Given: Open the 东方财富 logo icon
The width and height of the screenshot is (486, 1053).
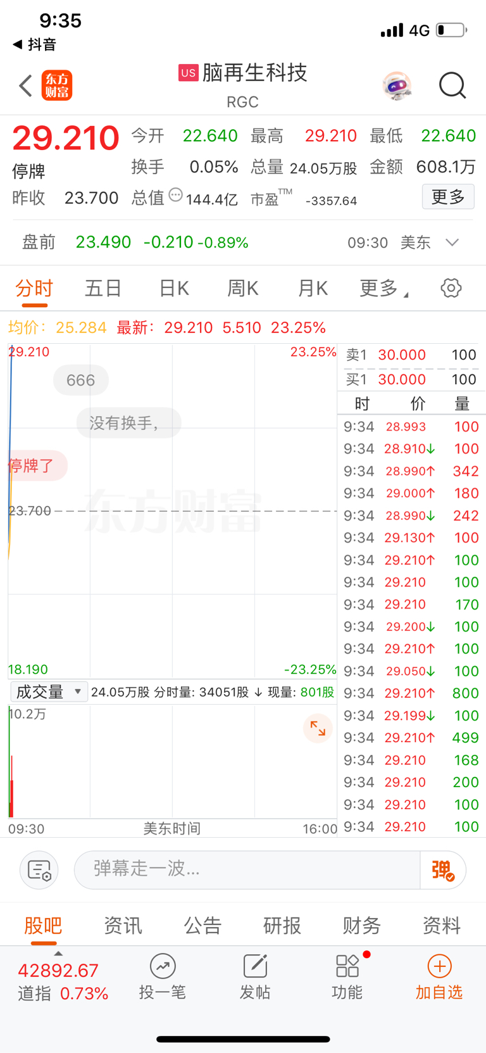Looking at the screenshot, I should 57,85.
